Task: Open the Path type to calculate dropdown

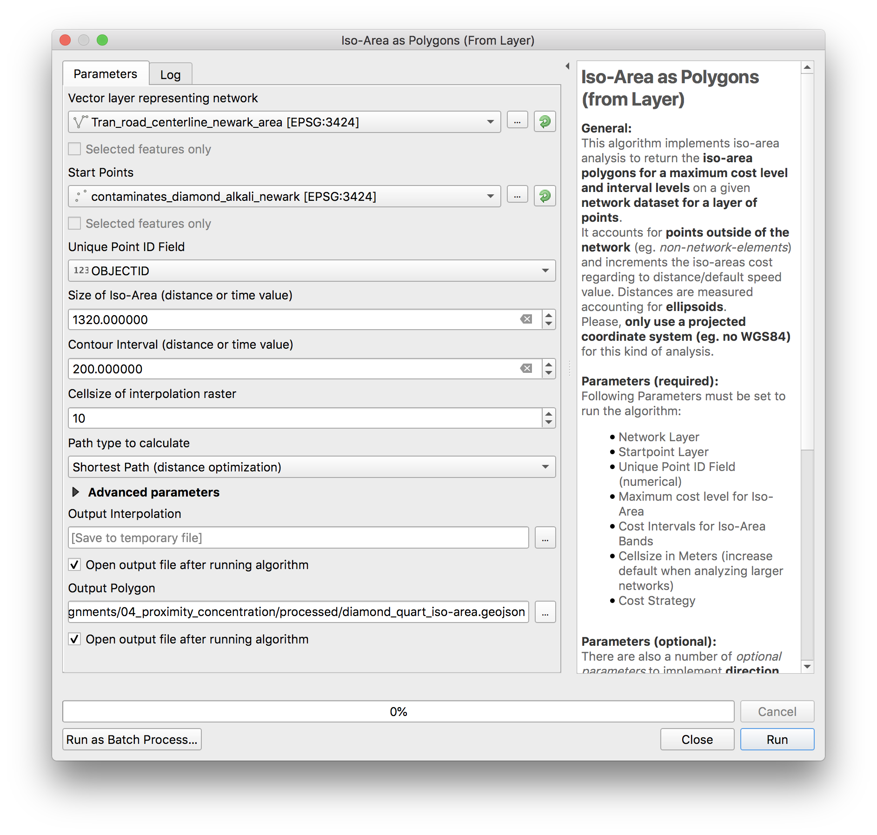Action: (312, 467)
